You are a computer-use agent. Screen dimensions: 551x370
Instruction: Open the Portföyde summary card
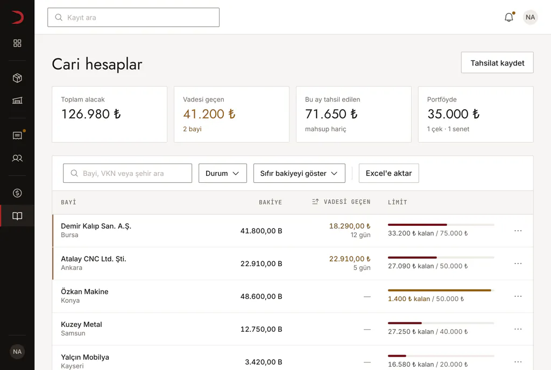click(x=476, y=115)
